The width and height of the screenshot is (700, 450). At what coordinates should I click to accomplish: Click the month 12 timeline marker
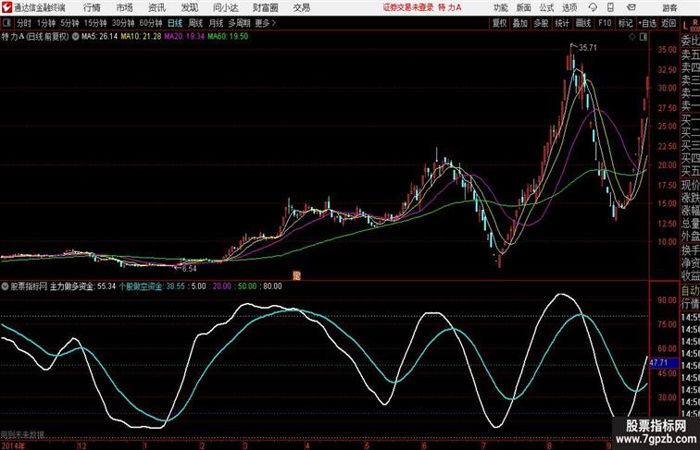click(x=81, y=445)
